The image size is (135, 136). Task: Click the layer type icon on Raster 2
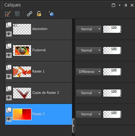[x=9, y=110]
